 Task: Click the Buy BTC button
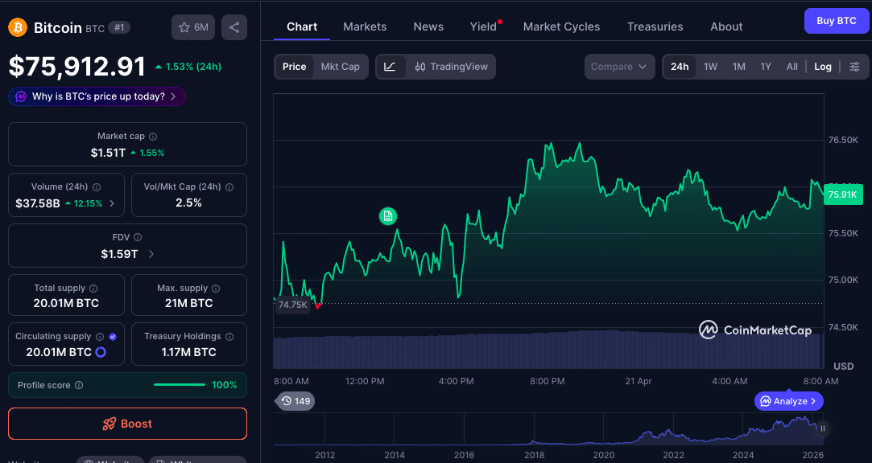pos(836,20)
